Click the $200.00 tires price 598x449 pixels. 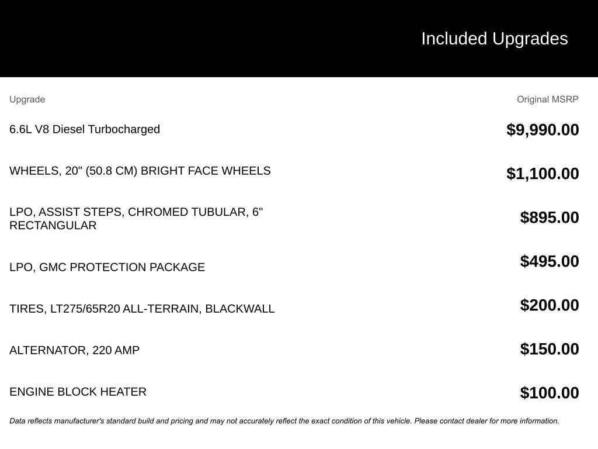coord(549,305)
